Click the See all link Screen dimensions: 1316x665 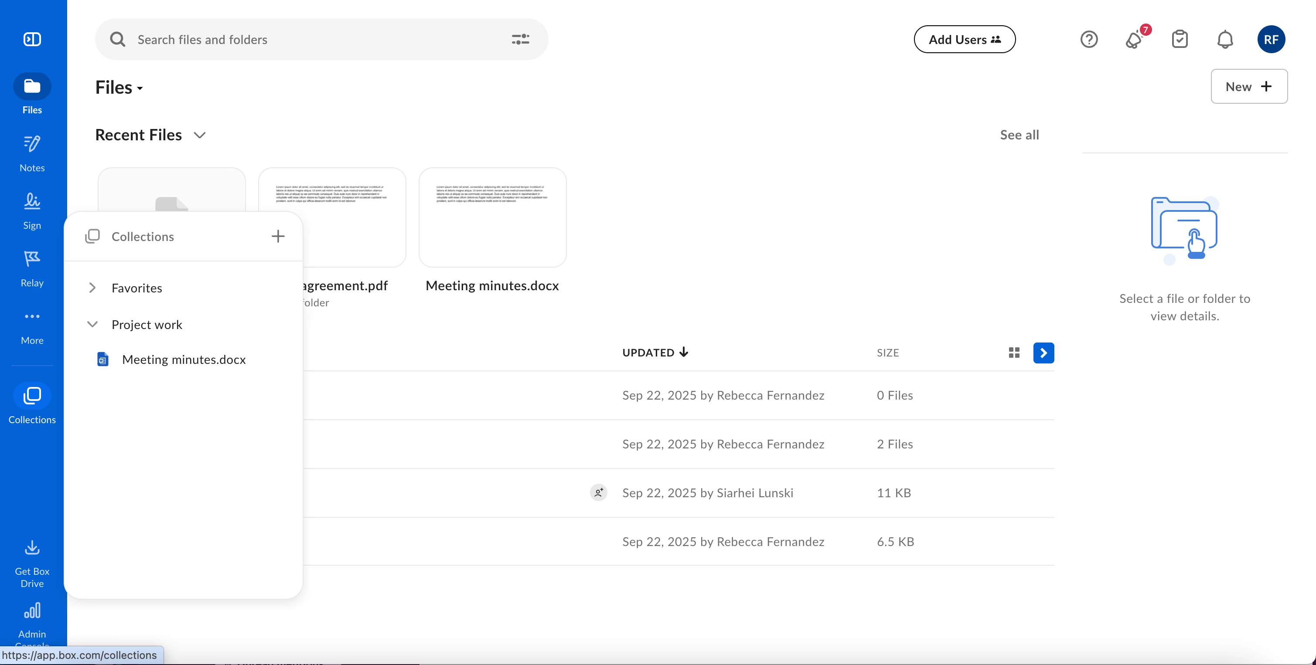1019,135
